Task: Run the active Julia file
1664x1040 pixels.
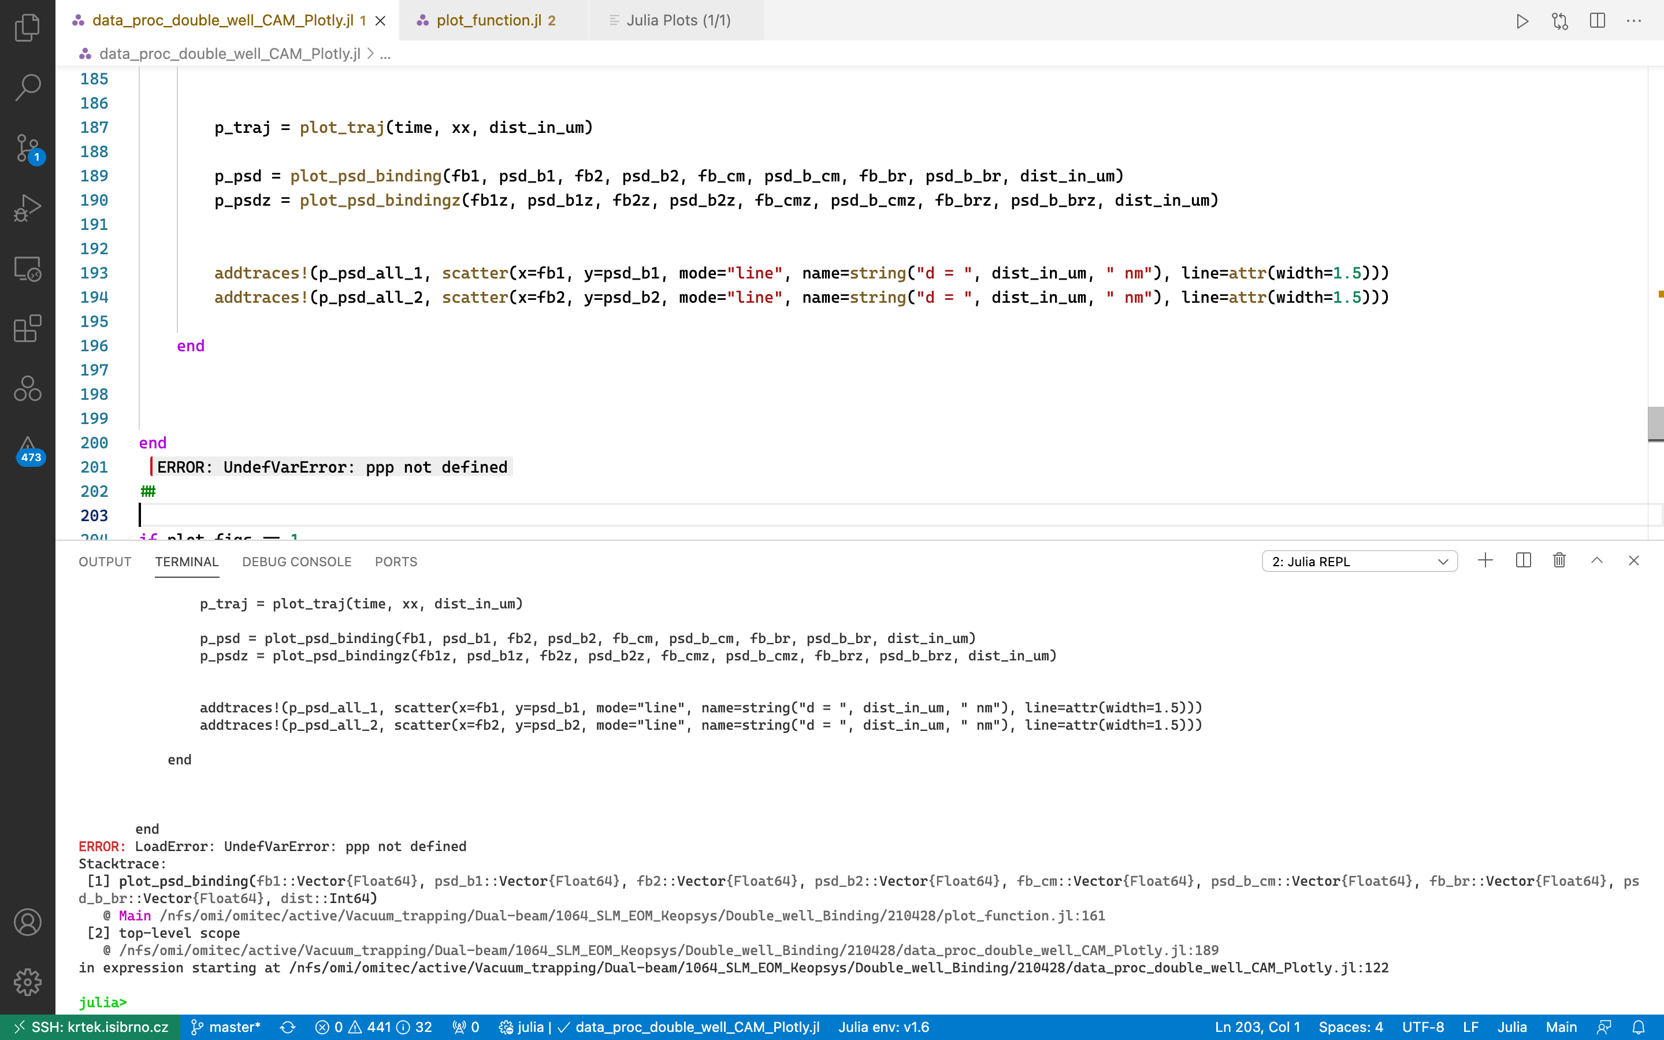Action: coord(1522,21)
